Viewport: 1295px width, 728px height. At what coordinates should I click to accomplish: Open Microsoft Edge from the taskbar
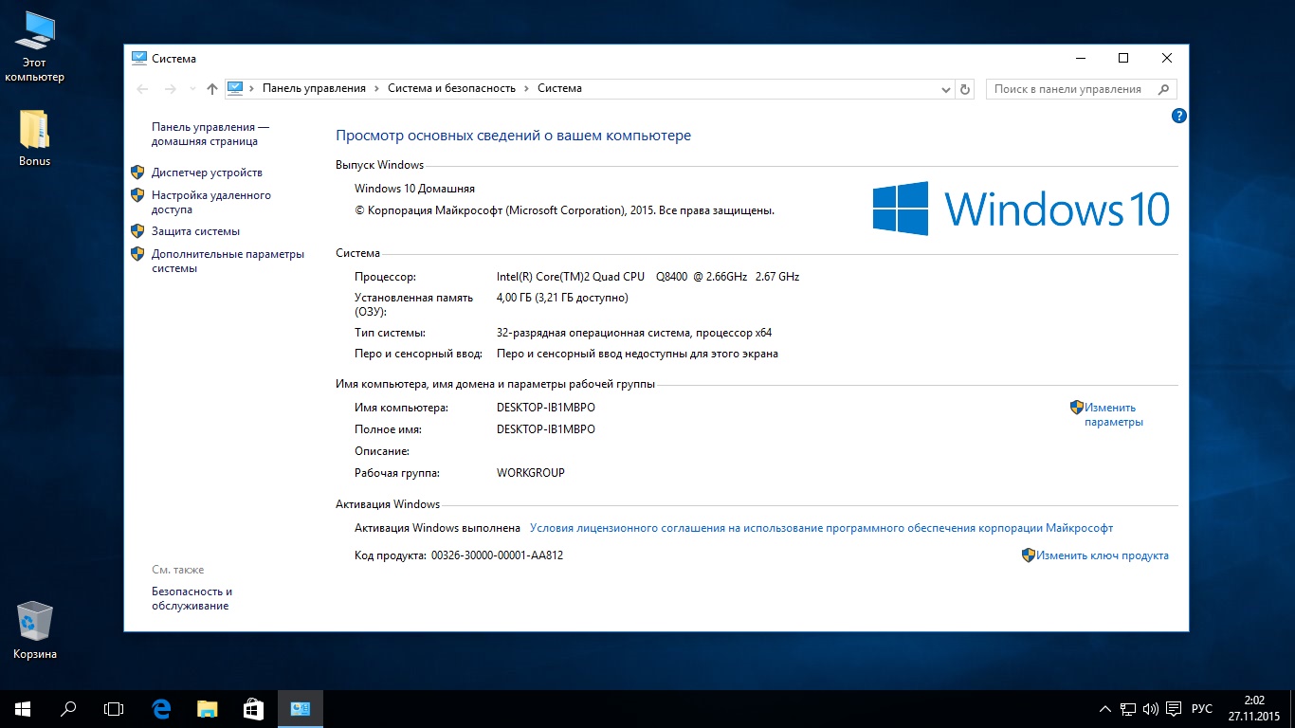162,708
